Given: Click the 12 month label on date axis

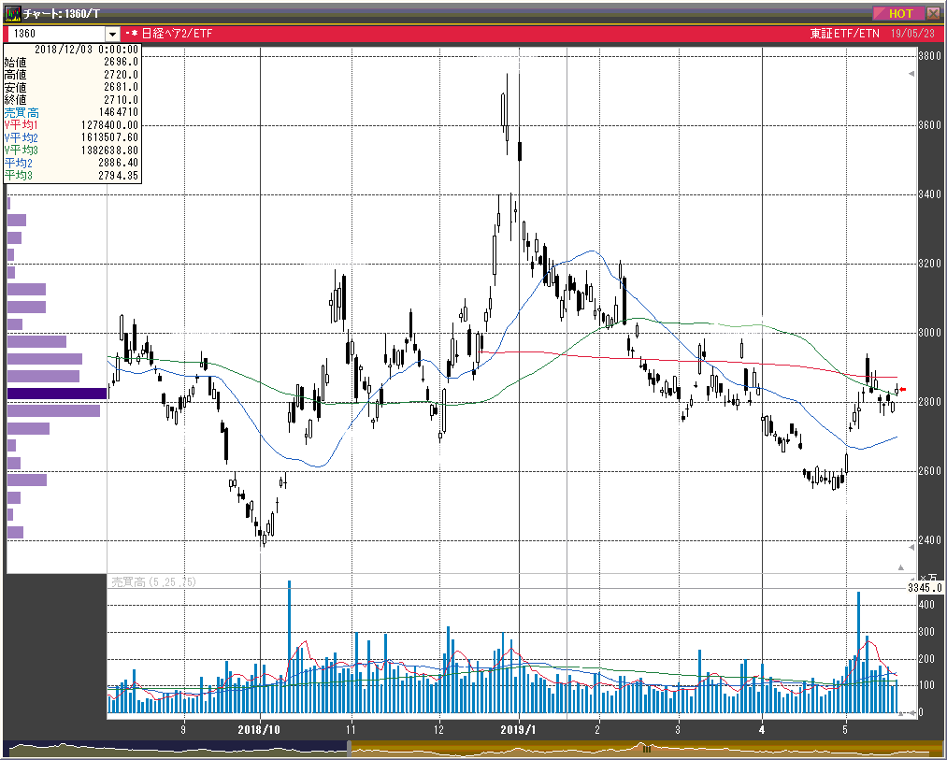Looking at the screenshot, I should click(439, 730).
